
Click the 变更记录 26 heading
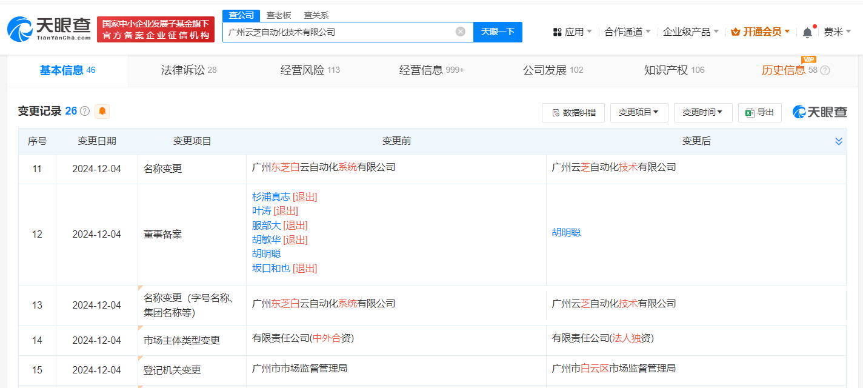(47, 111)
